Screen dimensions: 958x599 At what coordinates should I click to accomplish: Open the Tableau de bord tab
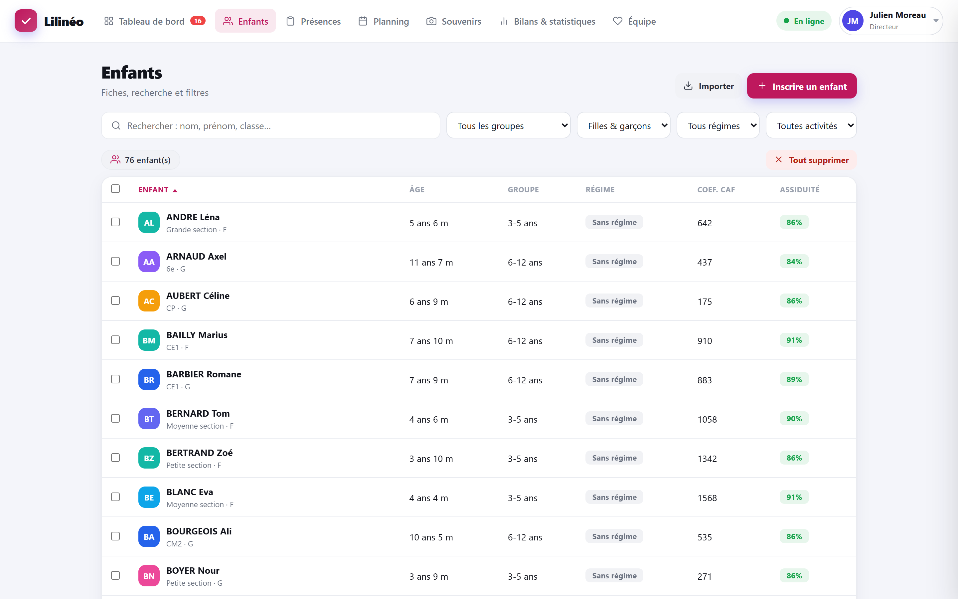point(154,21)
